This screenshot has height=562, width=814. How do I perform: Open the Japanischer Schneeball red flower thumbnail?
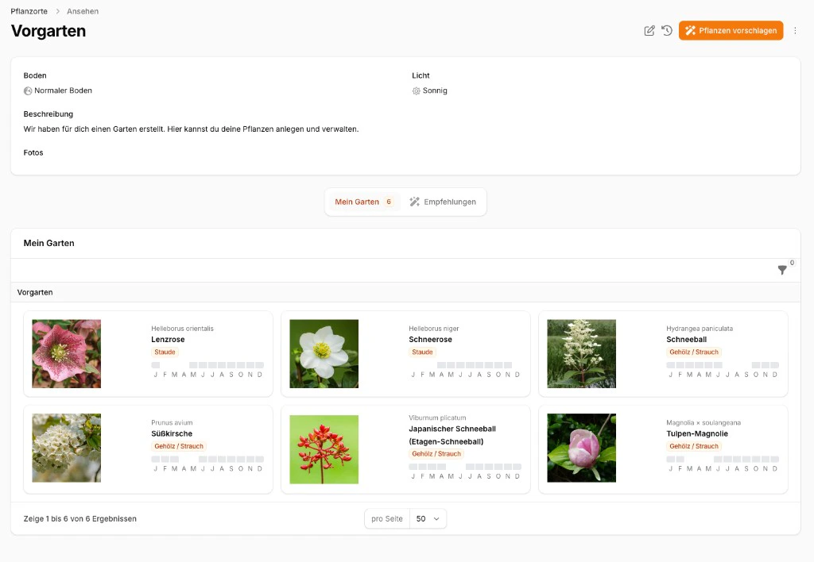point(324,449)
